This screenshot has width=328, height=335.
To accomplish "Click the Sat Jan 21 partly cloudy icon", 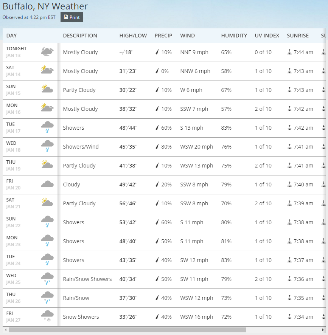I will click(x=47, y=202).
